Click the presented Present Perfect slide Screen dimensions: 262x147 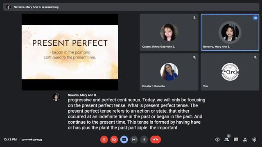[x=70, y=52]
